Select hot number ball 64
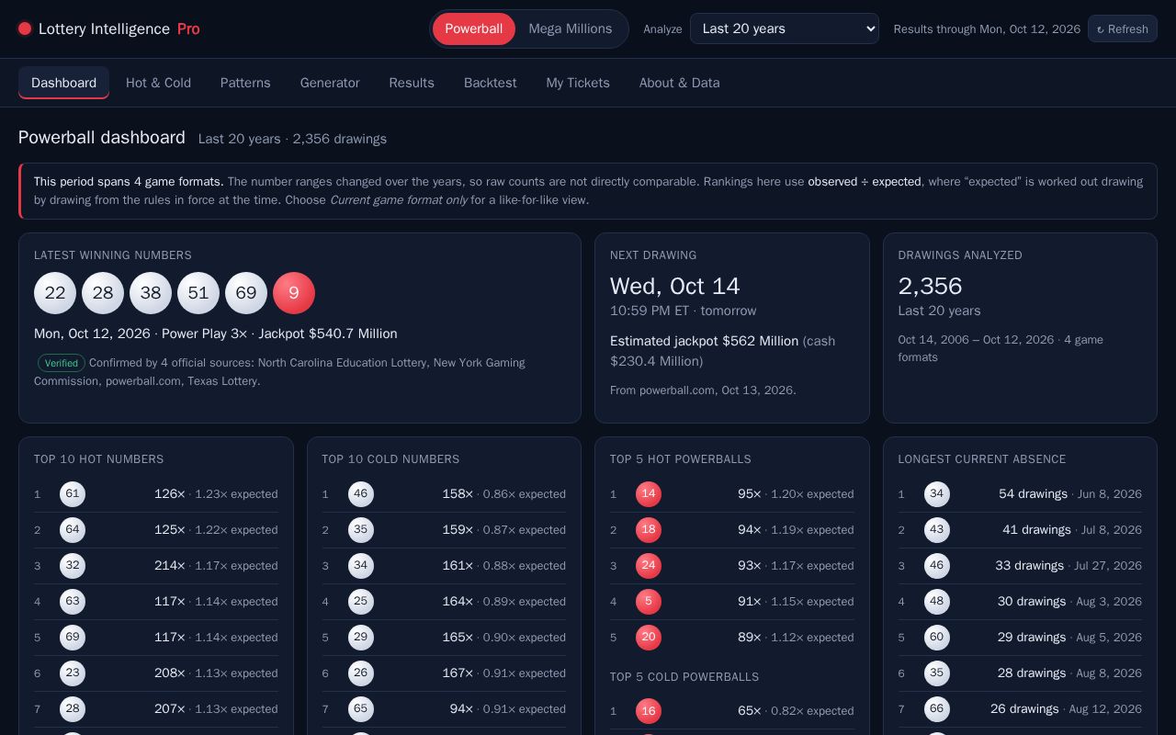This screenshot has width=1176, height=735. click(x=73, y=530)
